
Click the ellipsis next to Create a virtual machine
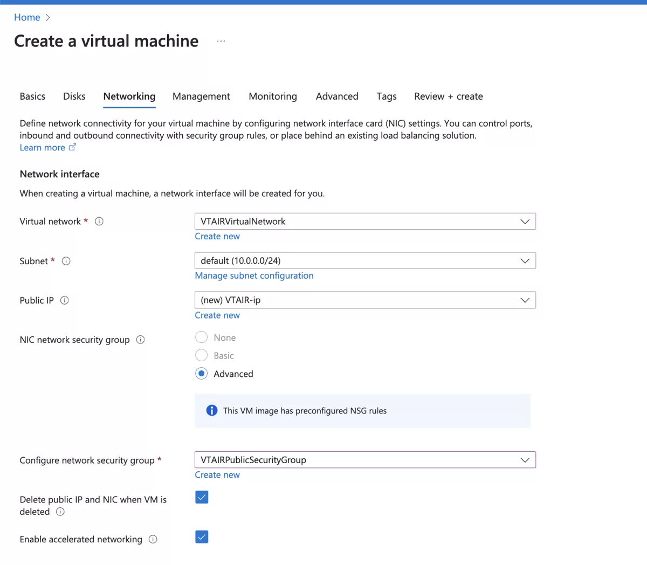coord(221,40)
